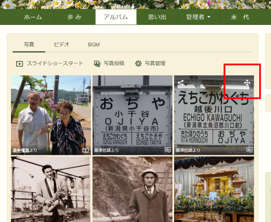Click the gear icon for 写真管理
The width and height of the screenshot is (271, 222).
tap(138, 63)
